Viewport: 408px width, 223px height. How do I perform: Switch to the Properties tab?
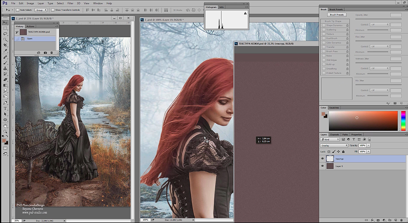coord(357,135)
